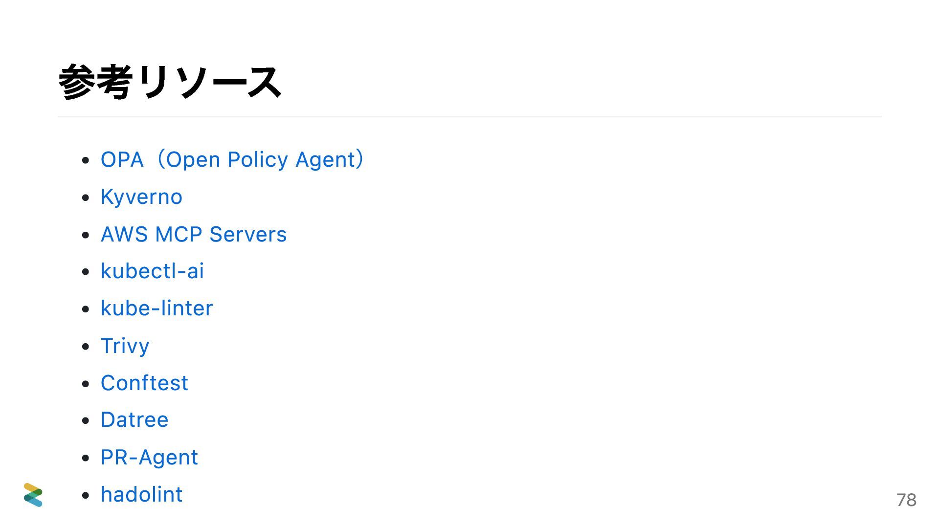The image size is (939, 528).
Task: Click the 参考リソース slide heading
Action: [169, 82]
